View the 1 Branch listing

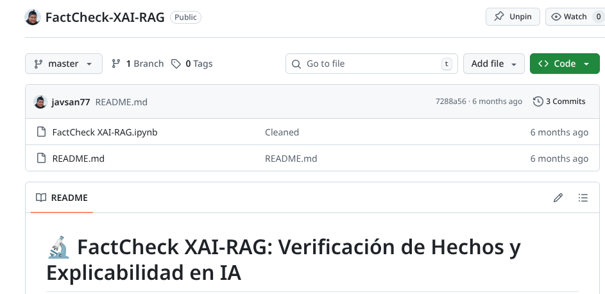coord(137,64)
